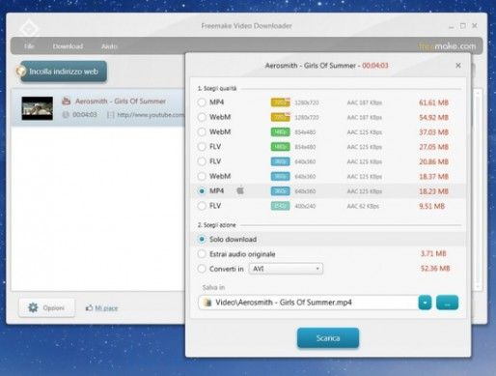Screen dimensions: 496x376
Task: Click the 61.61 MB file size
Action: [x=433, y=102]
